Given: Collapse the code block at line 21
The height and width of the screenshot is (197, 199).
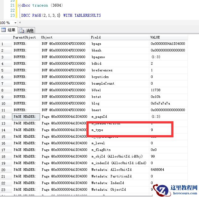Looking at the screenshot, I should coord(19,5).
